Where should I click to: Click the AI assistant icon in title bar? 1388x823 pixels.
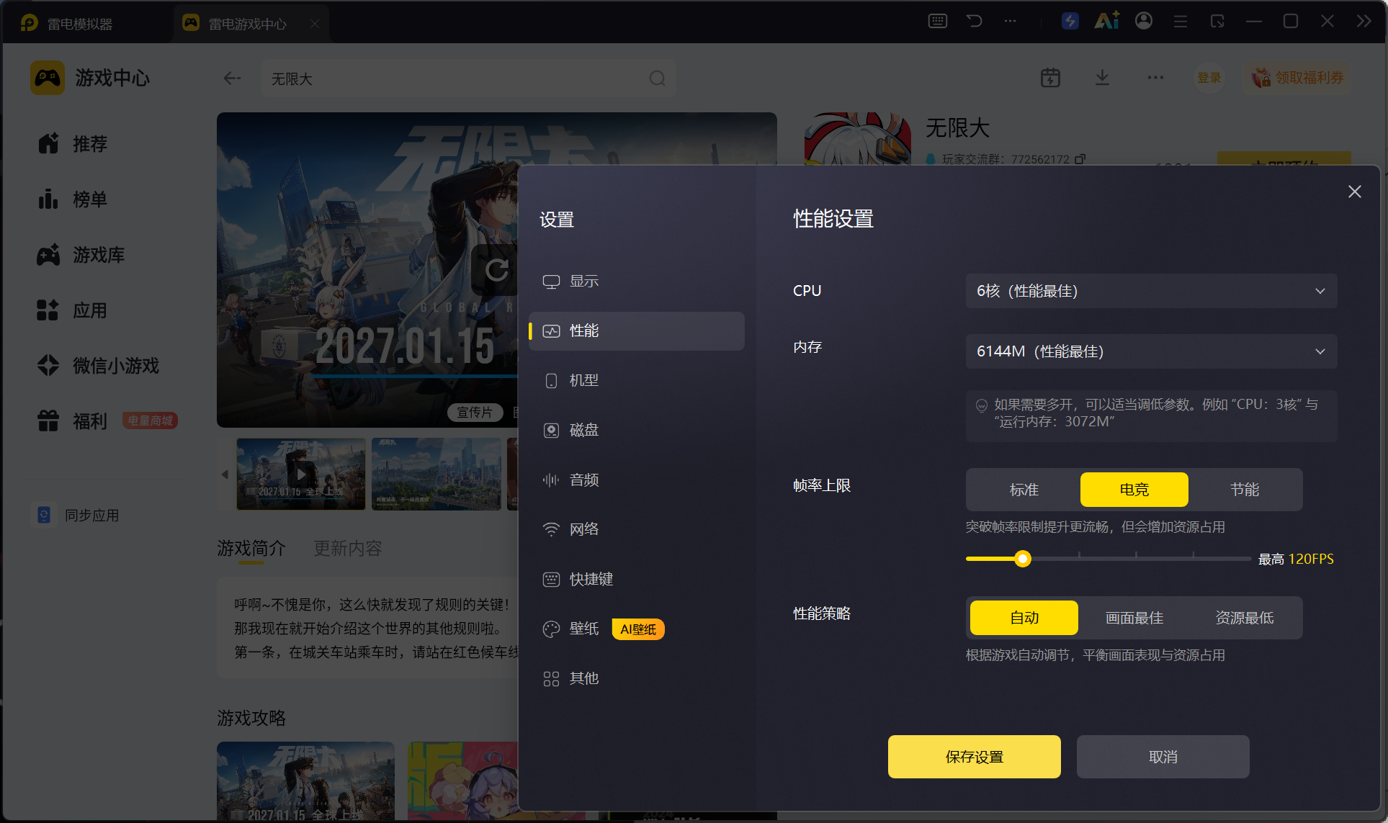[x=1106, y=21]
